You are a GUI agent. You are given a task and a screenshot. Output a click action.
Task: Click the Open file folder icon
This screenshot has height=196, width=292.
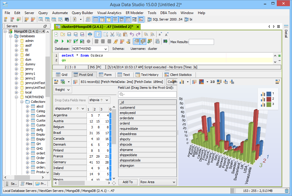click(x=63, y=34)
